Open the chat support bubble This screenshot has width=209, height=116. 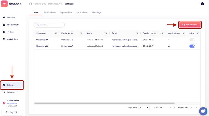(x=203, y=111)
